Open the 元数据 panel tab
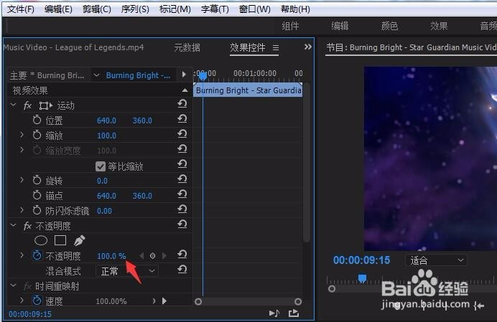Screen dimensions: 497x322 187,47
